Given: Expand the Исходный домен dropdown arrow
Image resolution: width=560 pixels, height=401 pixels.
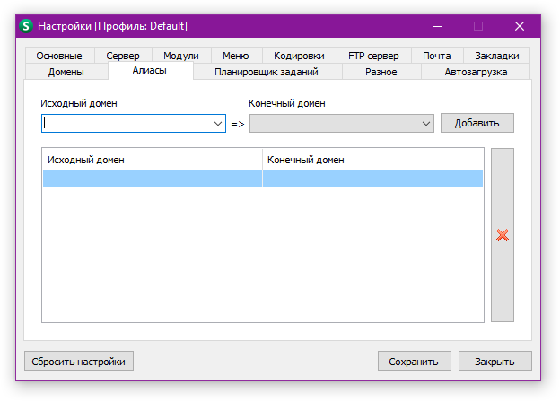Looking at the screenshot, I should click(218, 123).
